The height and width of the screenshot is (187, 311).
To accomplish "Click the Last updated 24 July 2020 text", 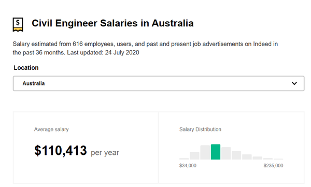I will tap(103, 52).
